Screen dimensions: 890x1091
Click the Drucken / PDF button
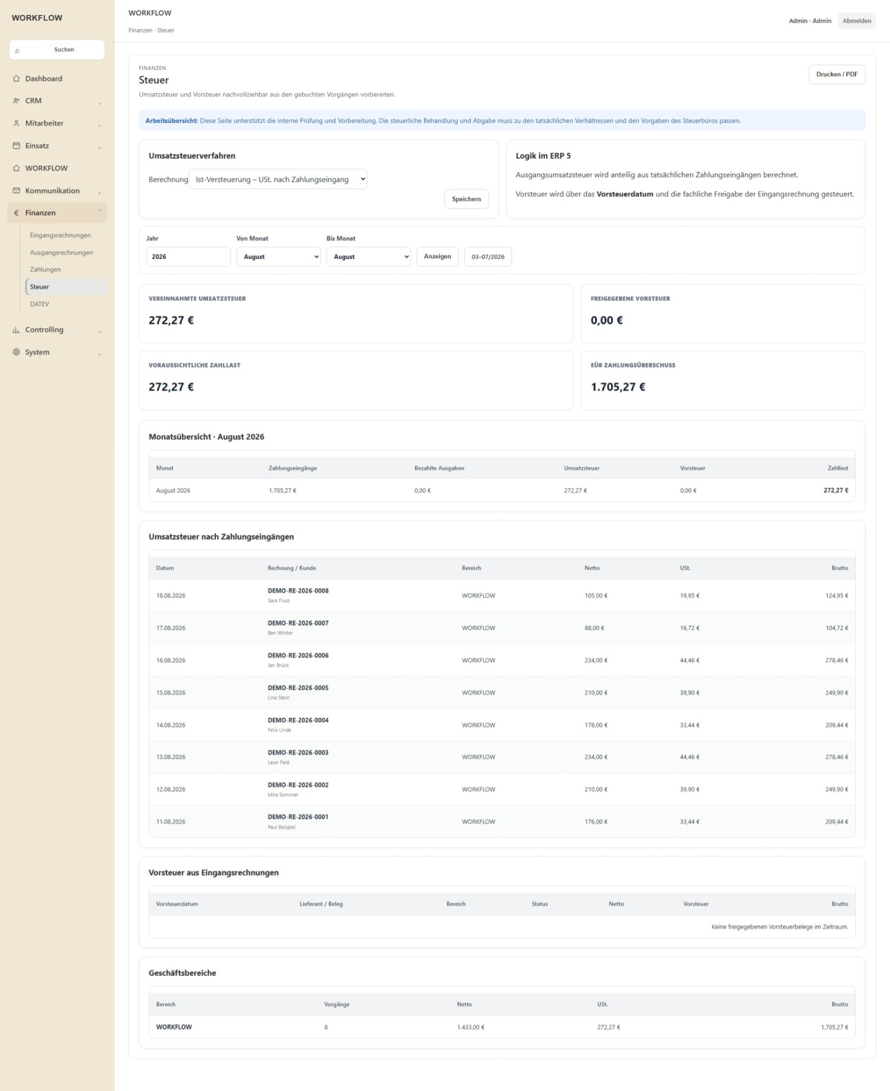click(837, 75)
